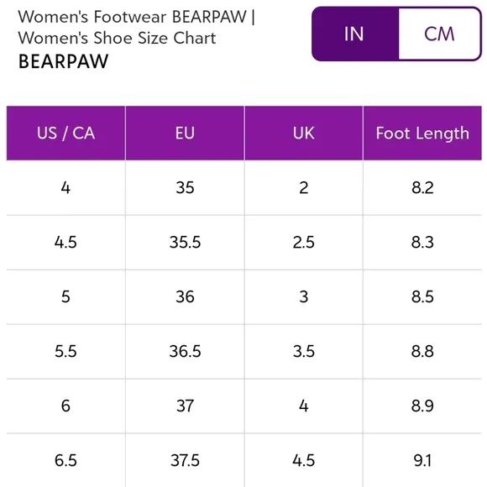This screenshot has width=487, height=487.
Task: Click the UK column header
Action: pos(304,134)
